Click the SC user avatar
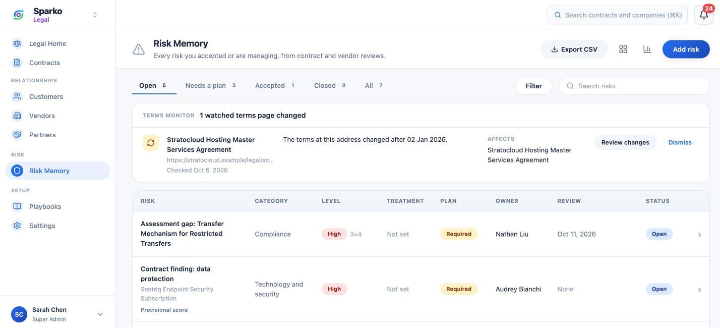 [19, 314]
